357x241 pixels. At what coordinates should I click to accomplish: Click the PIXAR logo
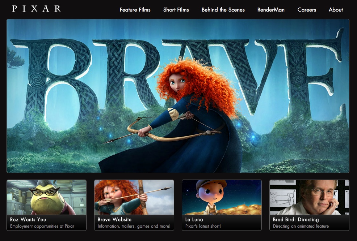[x=36, y=9]
